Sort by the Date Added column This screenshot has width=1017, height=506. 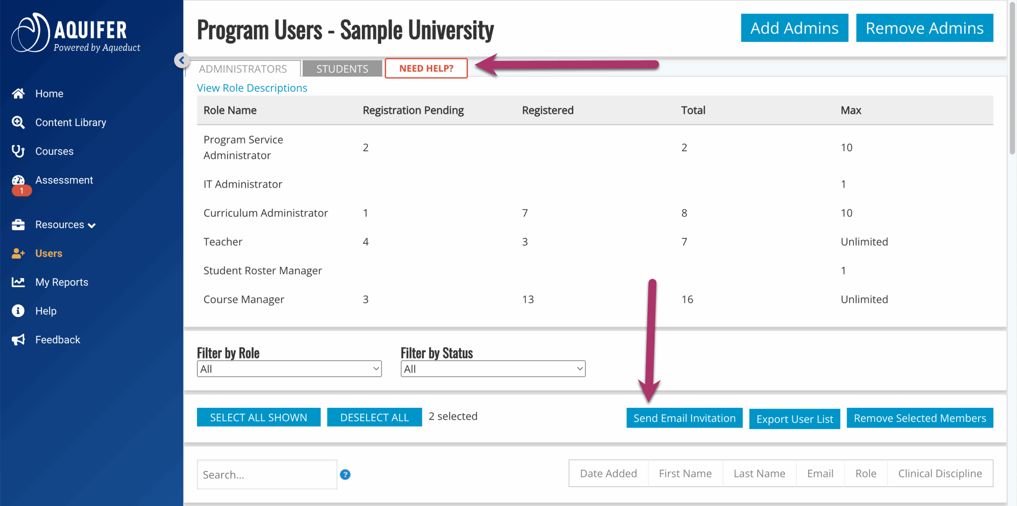(x=608, y=473)
